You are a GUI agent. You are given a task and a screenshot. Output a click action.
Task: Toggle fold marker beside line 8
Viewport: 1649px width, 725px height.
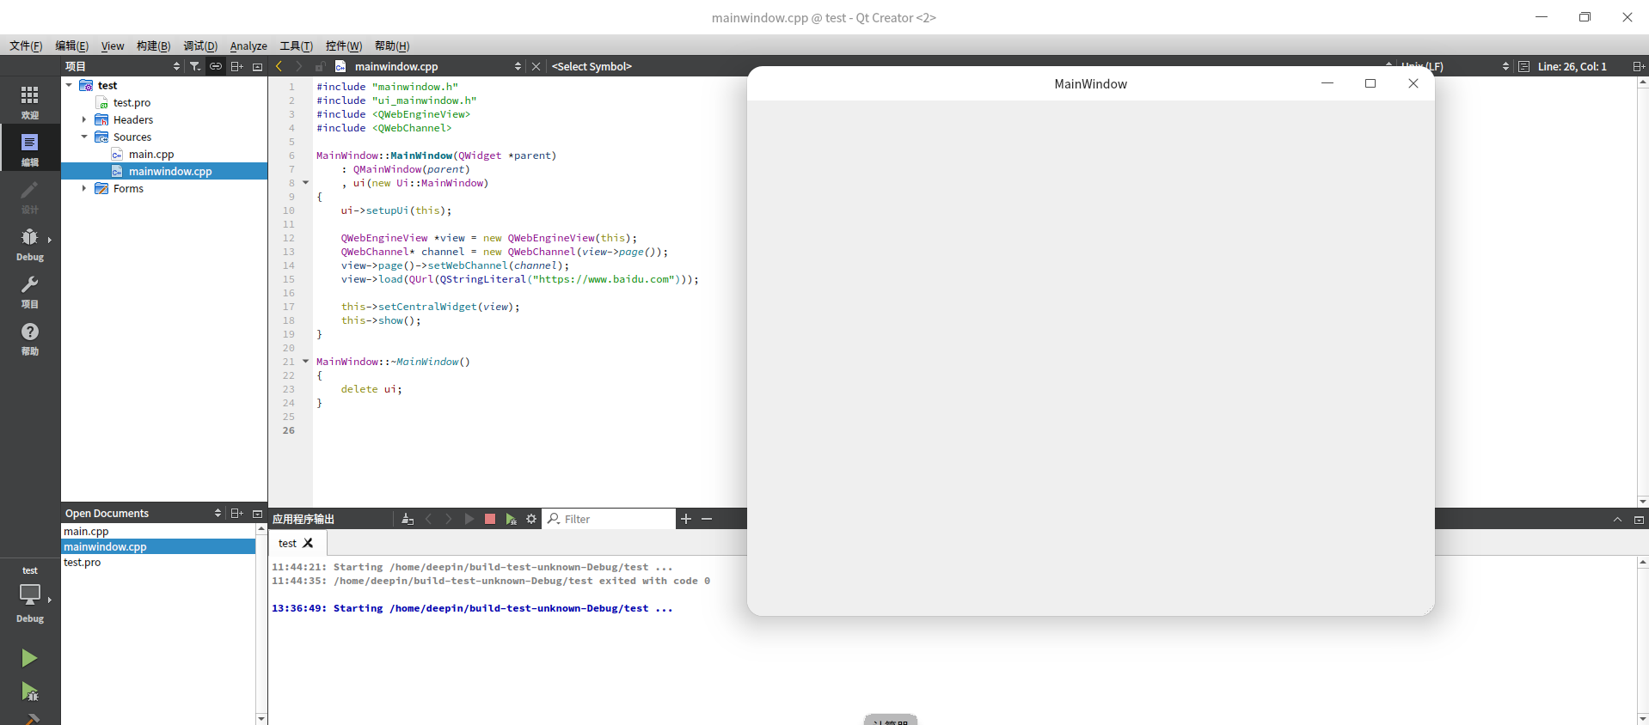pyautogui.click(x=305, y=183)
